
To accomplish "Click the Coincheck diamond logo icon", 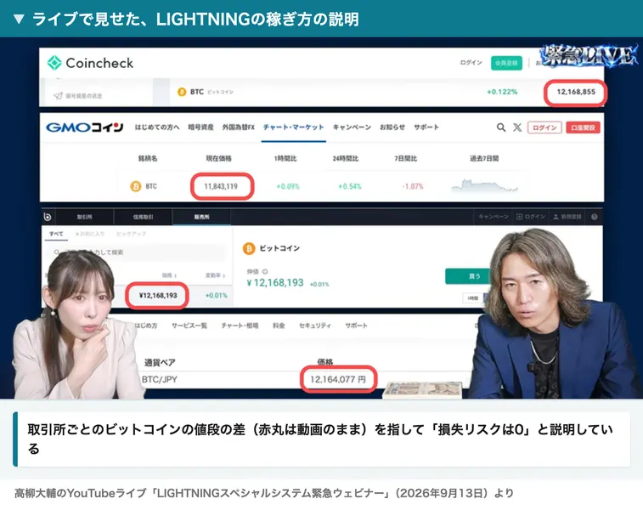I will (x=54, y=63).
